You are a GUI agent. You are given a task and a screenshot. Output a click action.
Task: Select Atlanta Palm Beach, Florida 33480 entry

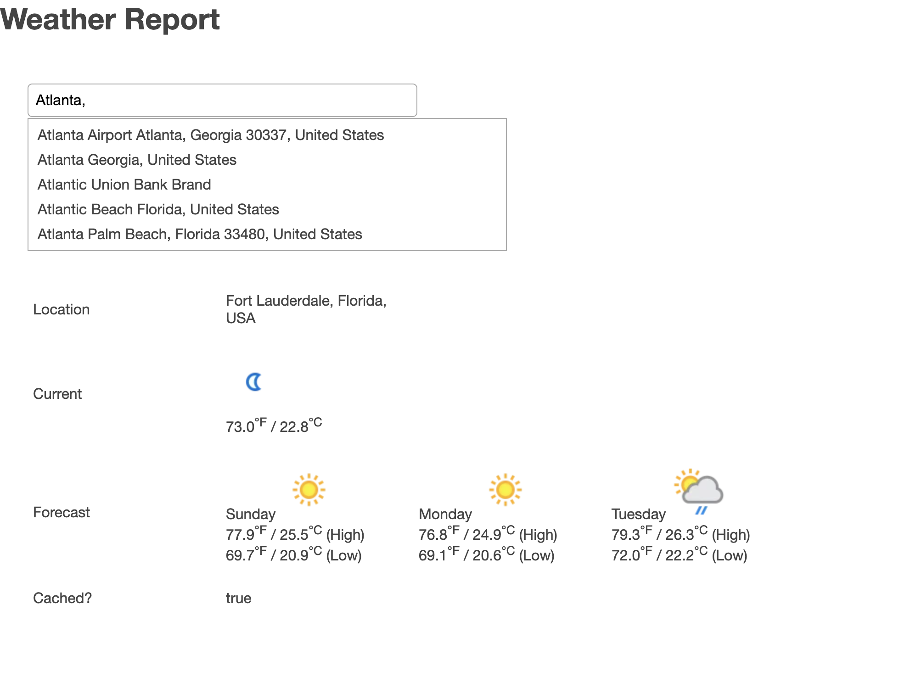click(x=199, y=234)
